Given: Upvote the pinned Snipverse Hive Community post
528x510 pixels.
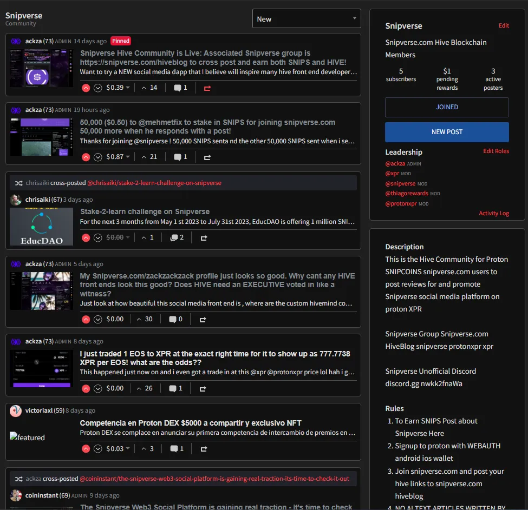Looking at the screenshot, I should 86,88.
